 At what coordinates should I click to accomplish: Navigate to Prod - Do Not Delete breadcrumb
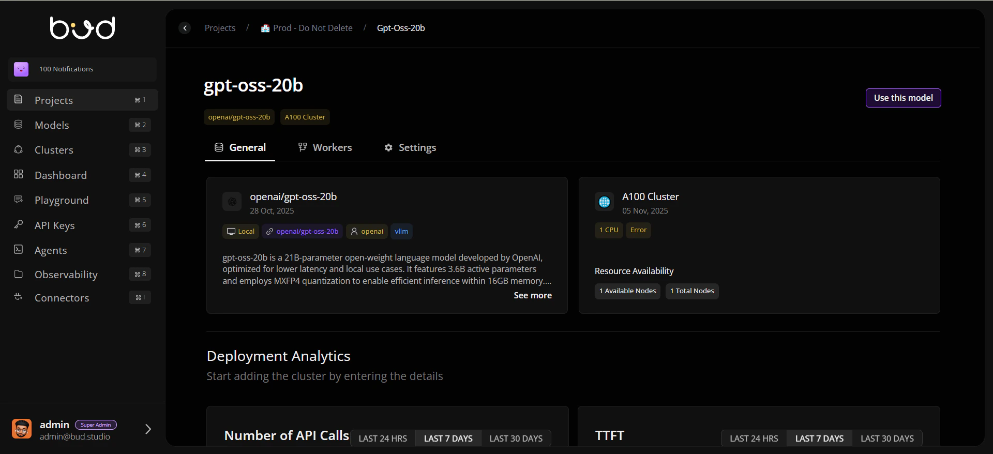(307, 28)
